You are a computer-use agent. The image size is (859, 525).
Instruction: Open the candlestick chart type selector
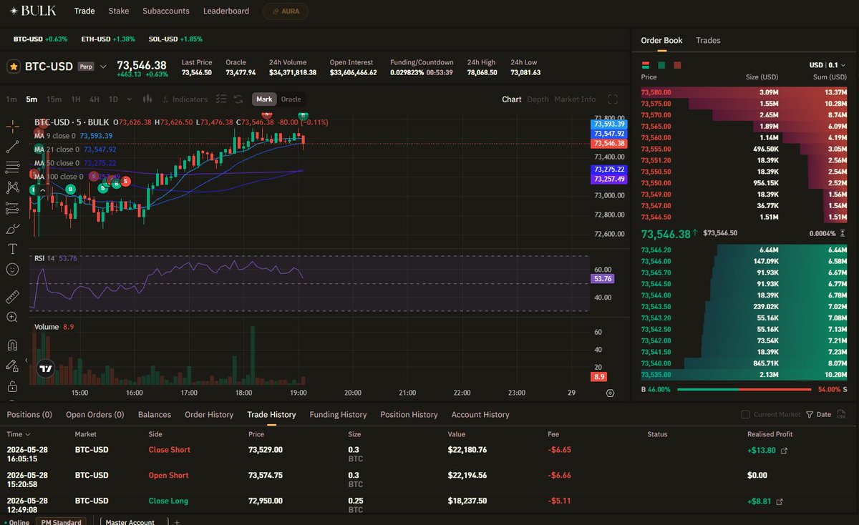pos(147,99)
